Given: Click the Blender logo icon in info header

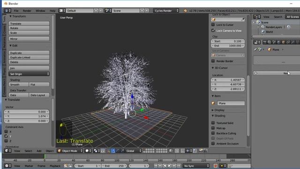Looking at the screenshot, I should (x=185, y=11).
